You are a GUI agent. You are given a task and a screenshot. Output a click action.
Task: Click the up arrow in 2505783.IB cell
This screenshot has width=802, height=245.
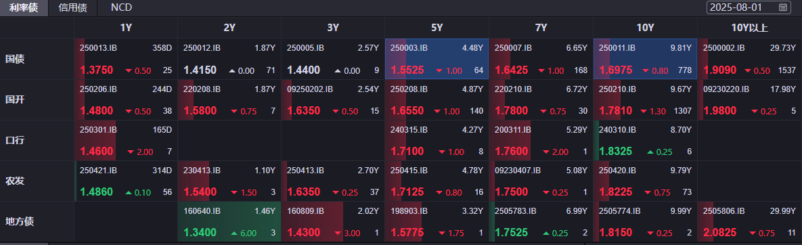[545, 233]
